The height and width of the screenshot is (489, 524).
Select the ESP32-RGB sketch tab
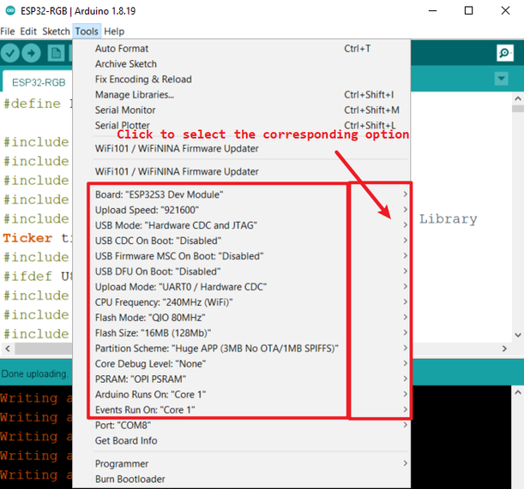[x=39, y=82]
